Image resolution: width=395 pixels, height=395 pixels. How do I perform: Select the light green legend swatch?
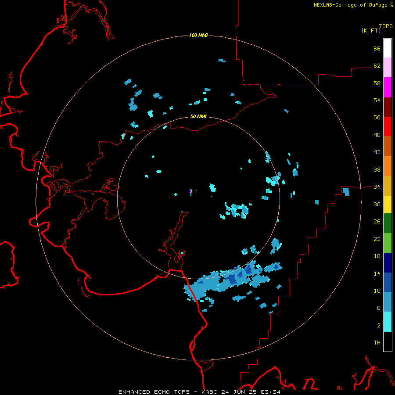[388, 243]
